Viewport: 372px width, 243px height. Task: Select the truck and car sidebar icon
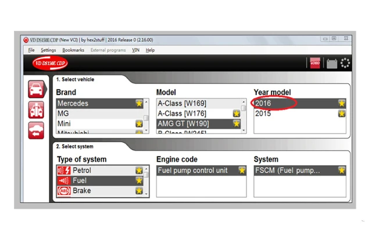point(36,110)
